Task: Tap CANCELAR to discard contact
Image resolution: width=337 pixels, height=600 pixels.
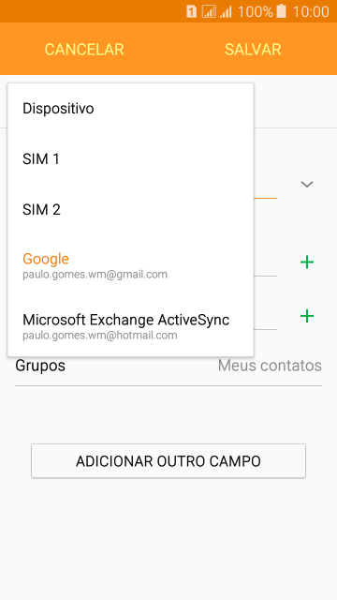Action: (x=84, y=50)
